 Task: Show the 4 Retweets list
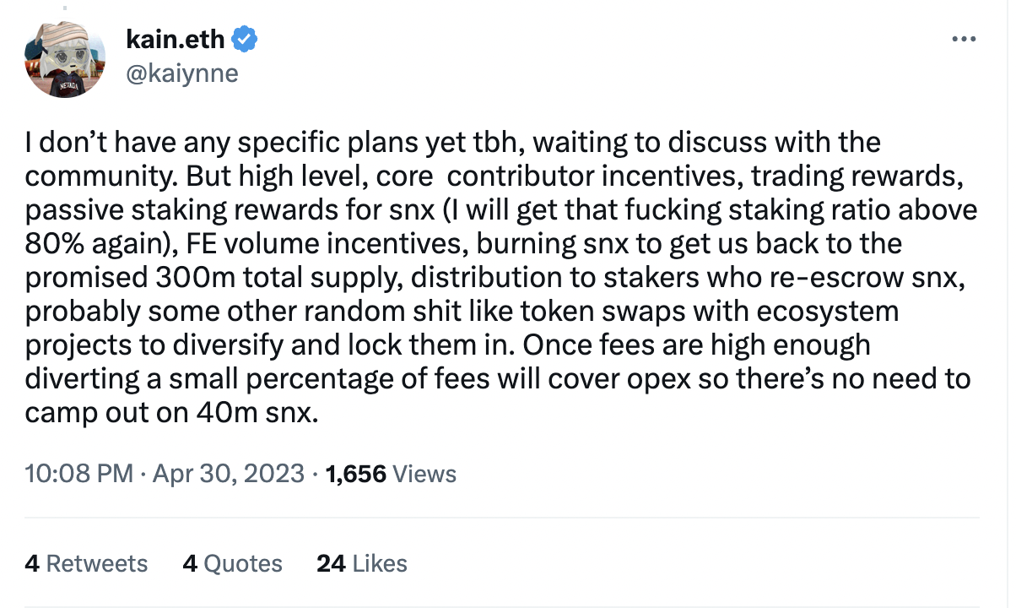coord(86,563)
